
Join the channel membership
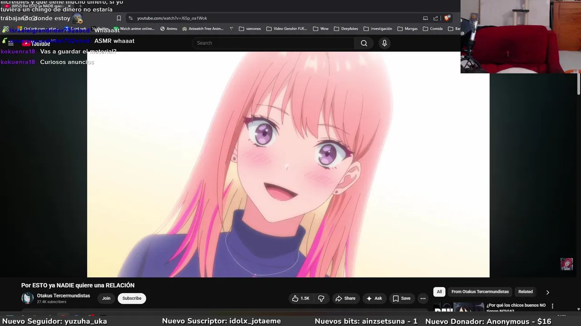[106, 298]
